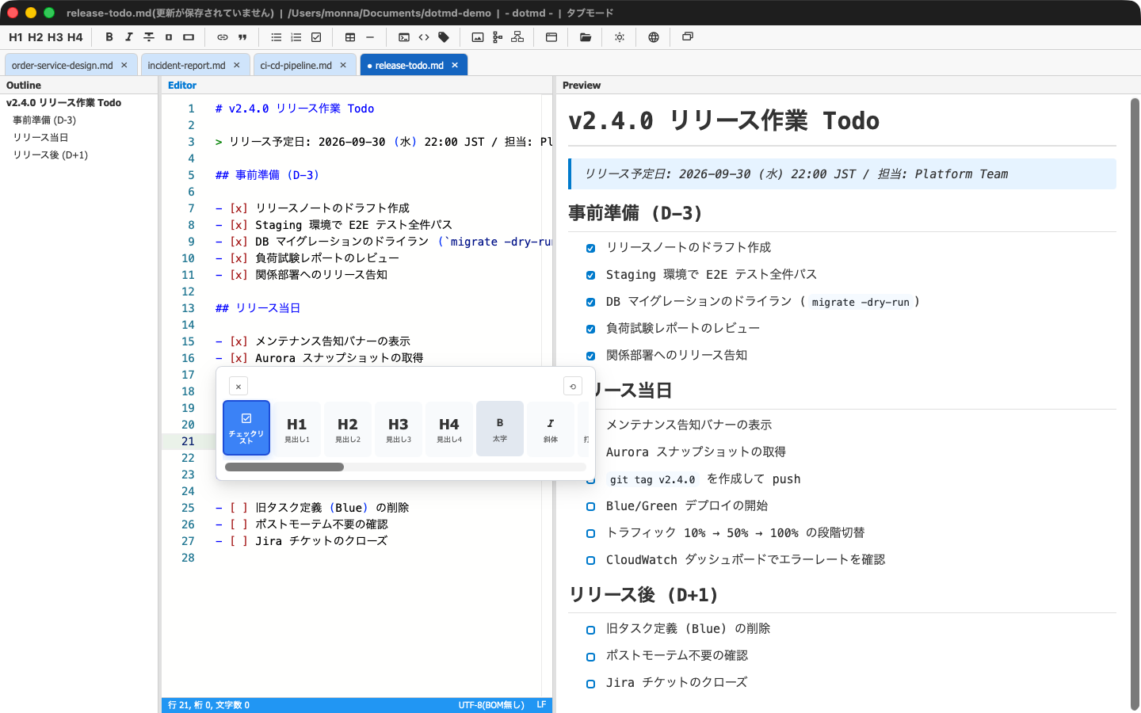Uncheck the Staging 環境で E2E テスト全件パス checkbox
Image resolution: width=1141 pixels, height=713 pixels.
tap(590, 275)
